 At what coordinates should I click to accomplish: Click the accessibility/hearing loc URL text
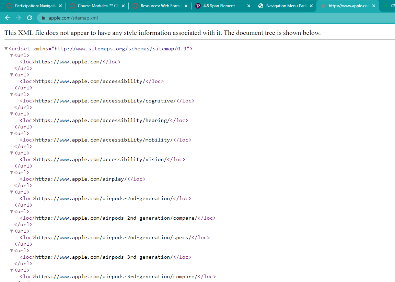102,120
